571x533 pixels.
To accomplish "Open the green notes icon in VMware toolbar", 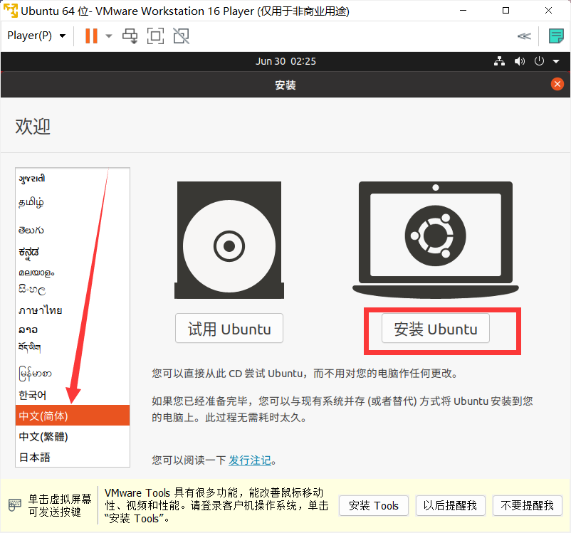I will point(556,36).
